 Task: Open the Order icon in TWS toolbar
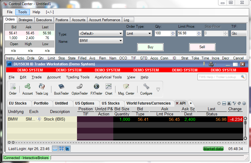click(x=13, y=89)
